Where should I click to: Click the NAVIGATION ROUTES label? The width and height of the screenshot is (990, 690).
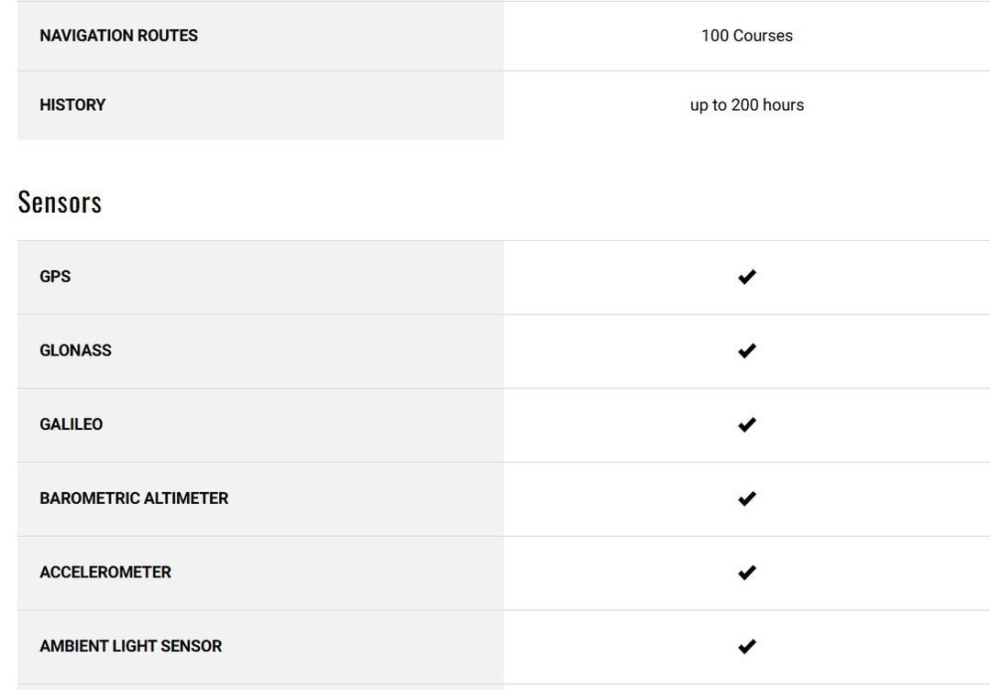coord(118,36)
